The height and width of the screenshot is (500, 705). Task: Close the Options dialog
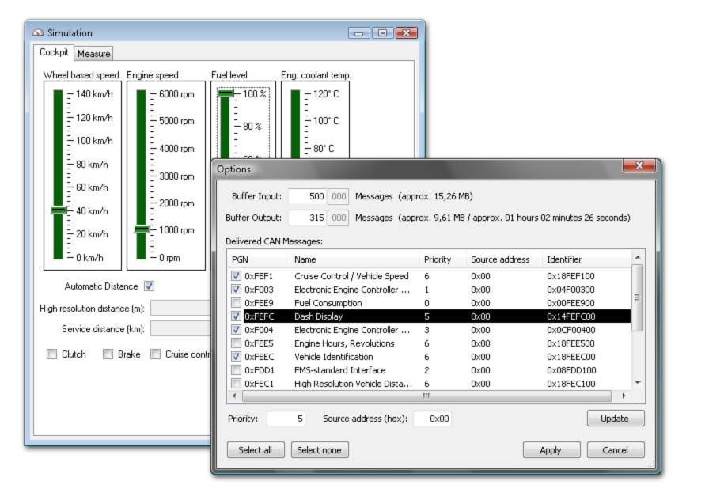(x=639, y=166)
